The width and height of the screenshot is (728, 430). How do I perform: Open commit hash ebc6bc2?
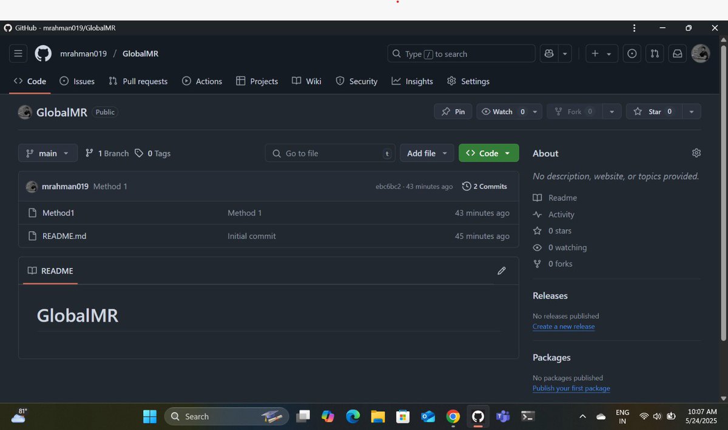click(x=388, y=187)
